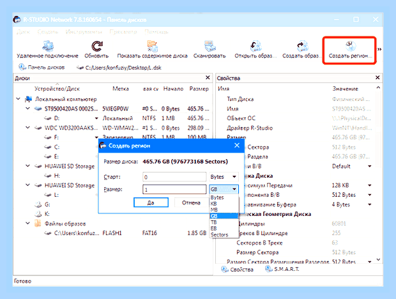
Task: Close the Свойства panel
Action: point(377,77)
